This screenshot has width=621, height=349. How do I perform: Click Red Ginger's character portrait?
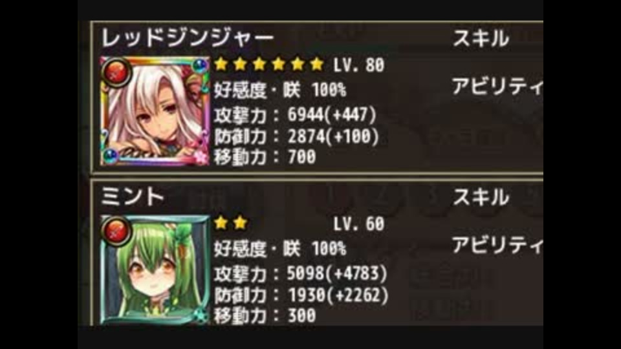(155, 111)
